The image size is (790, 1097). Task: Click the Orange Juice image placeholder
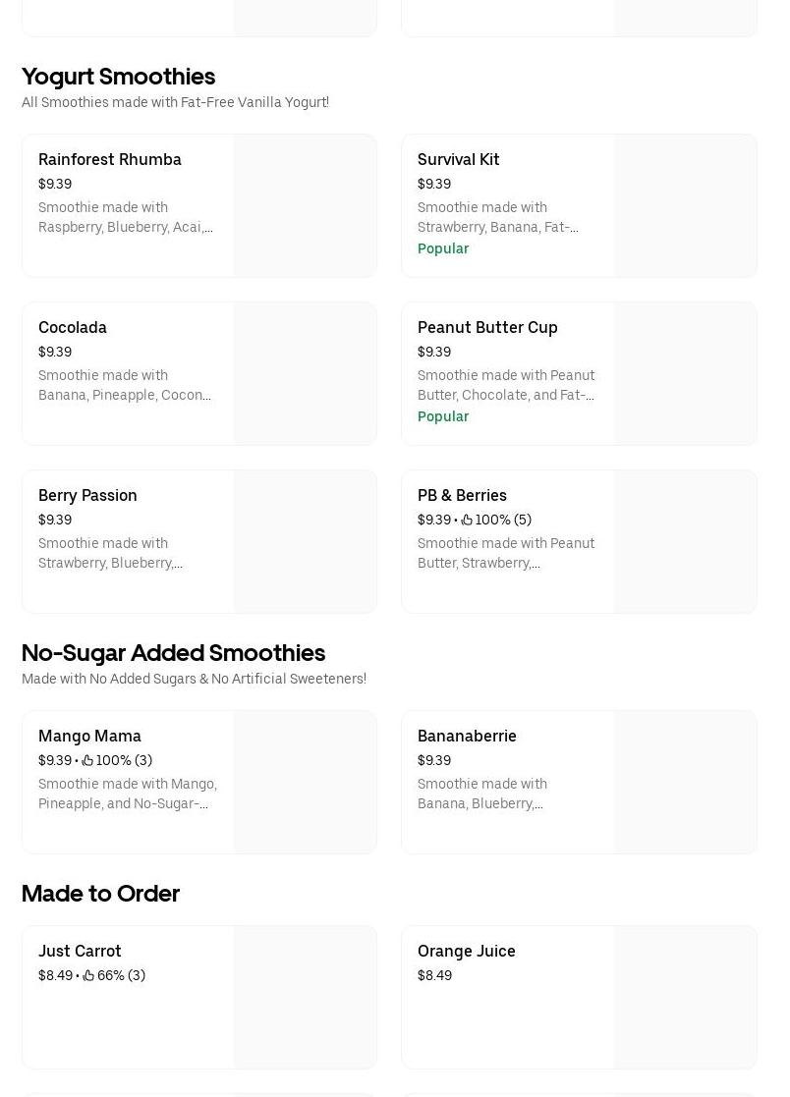(x=685, y=997)
